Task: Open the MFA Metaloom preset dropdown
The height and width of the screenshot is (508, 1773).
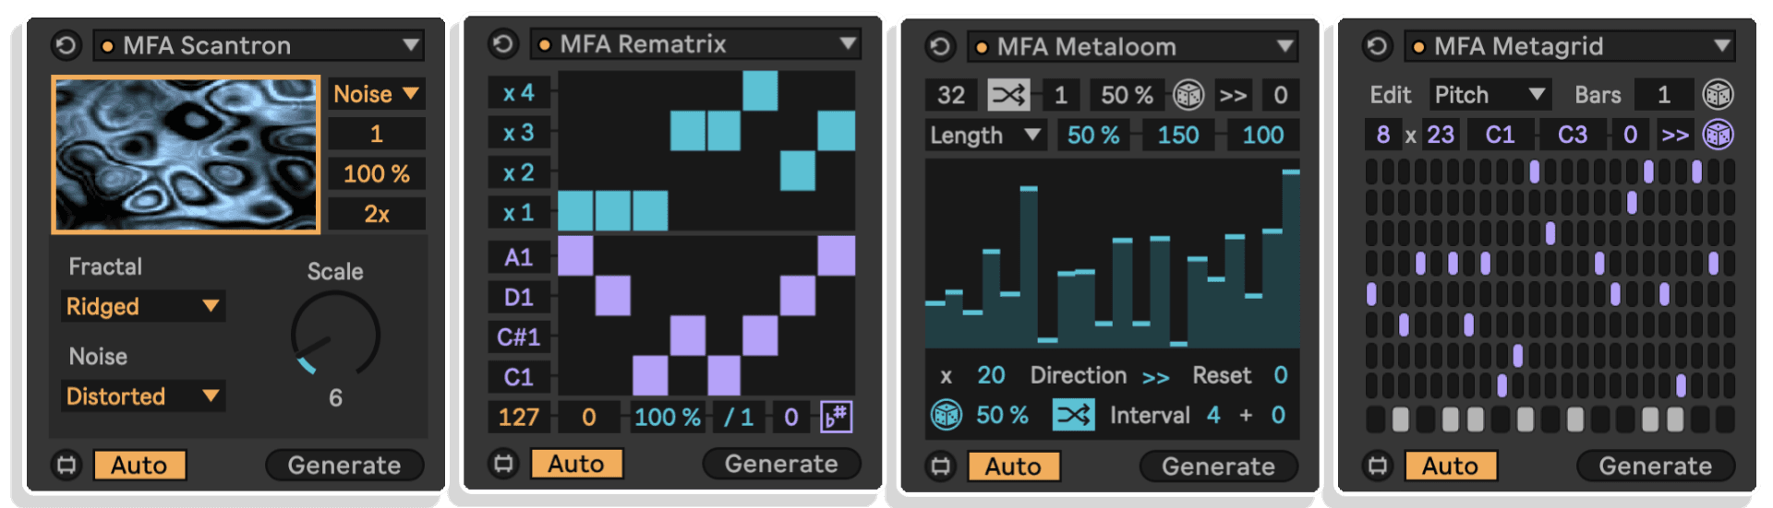Action: pyautogui.click(x=1132, y=46)
